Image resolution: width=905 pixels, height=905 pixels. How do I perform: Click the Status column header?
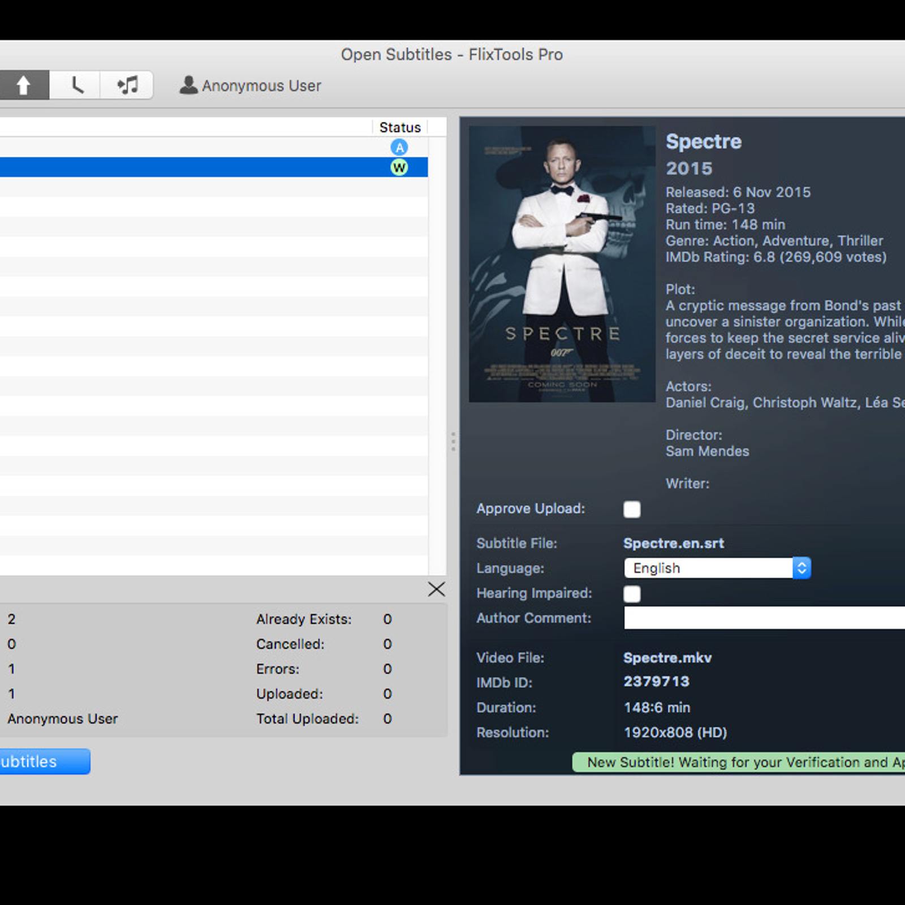[x=400, y=127]
